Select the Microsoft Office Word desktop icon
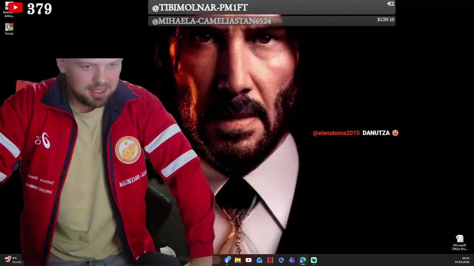474x266 pixels. coord(460,243)
